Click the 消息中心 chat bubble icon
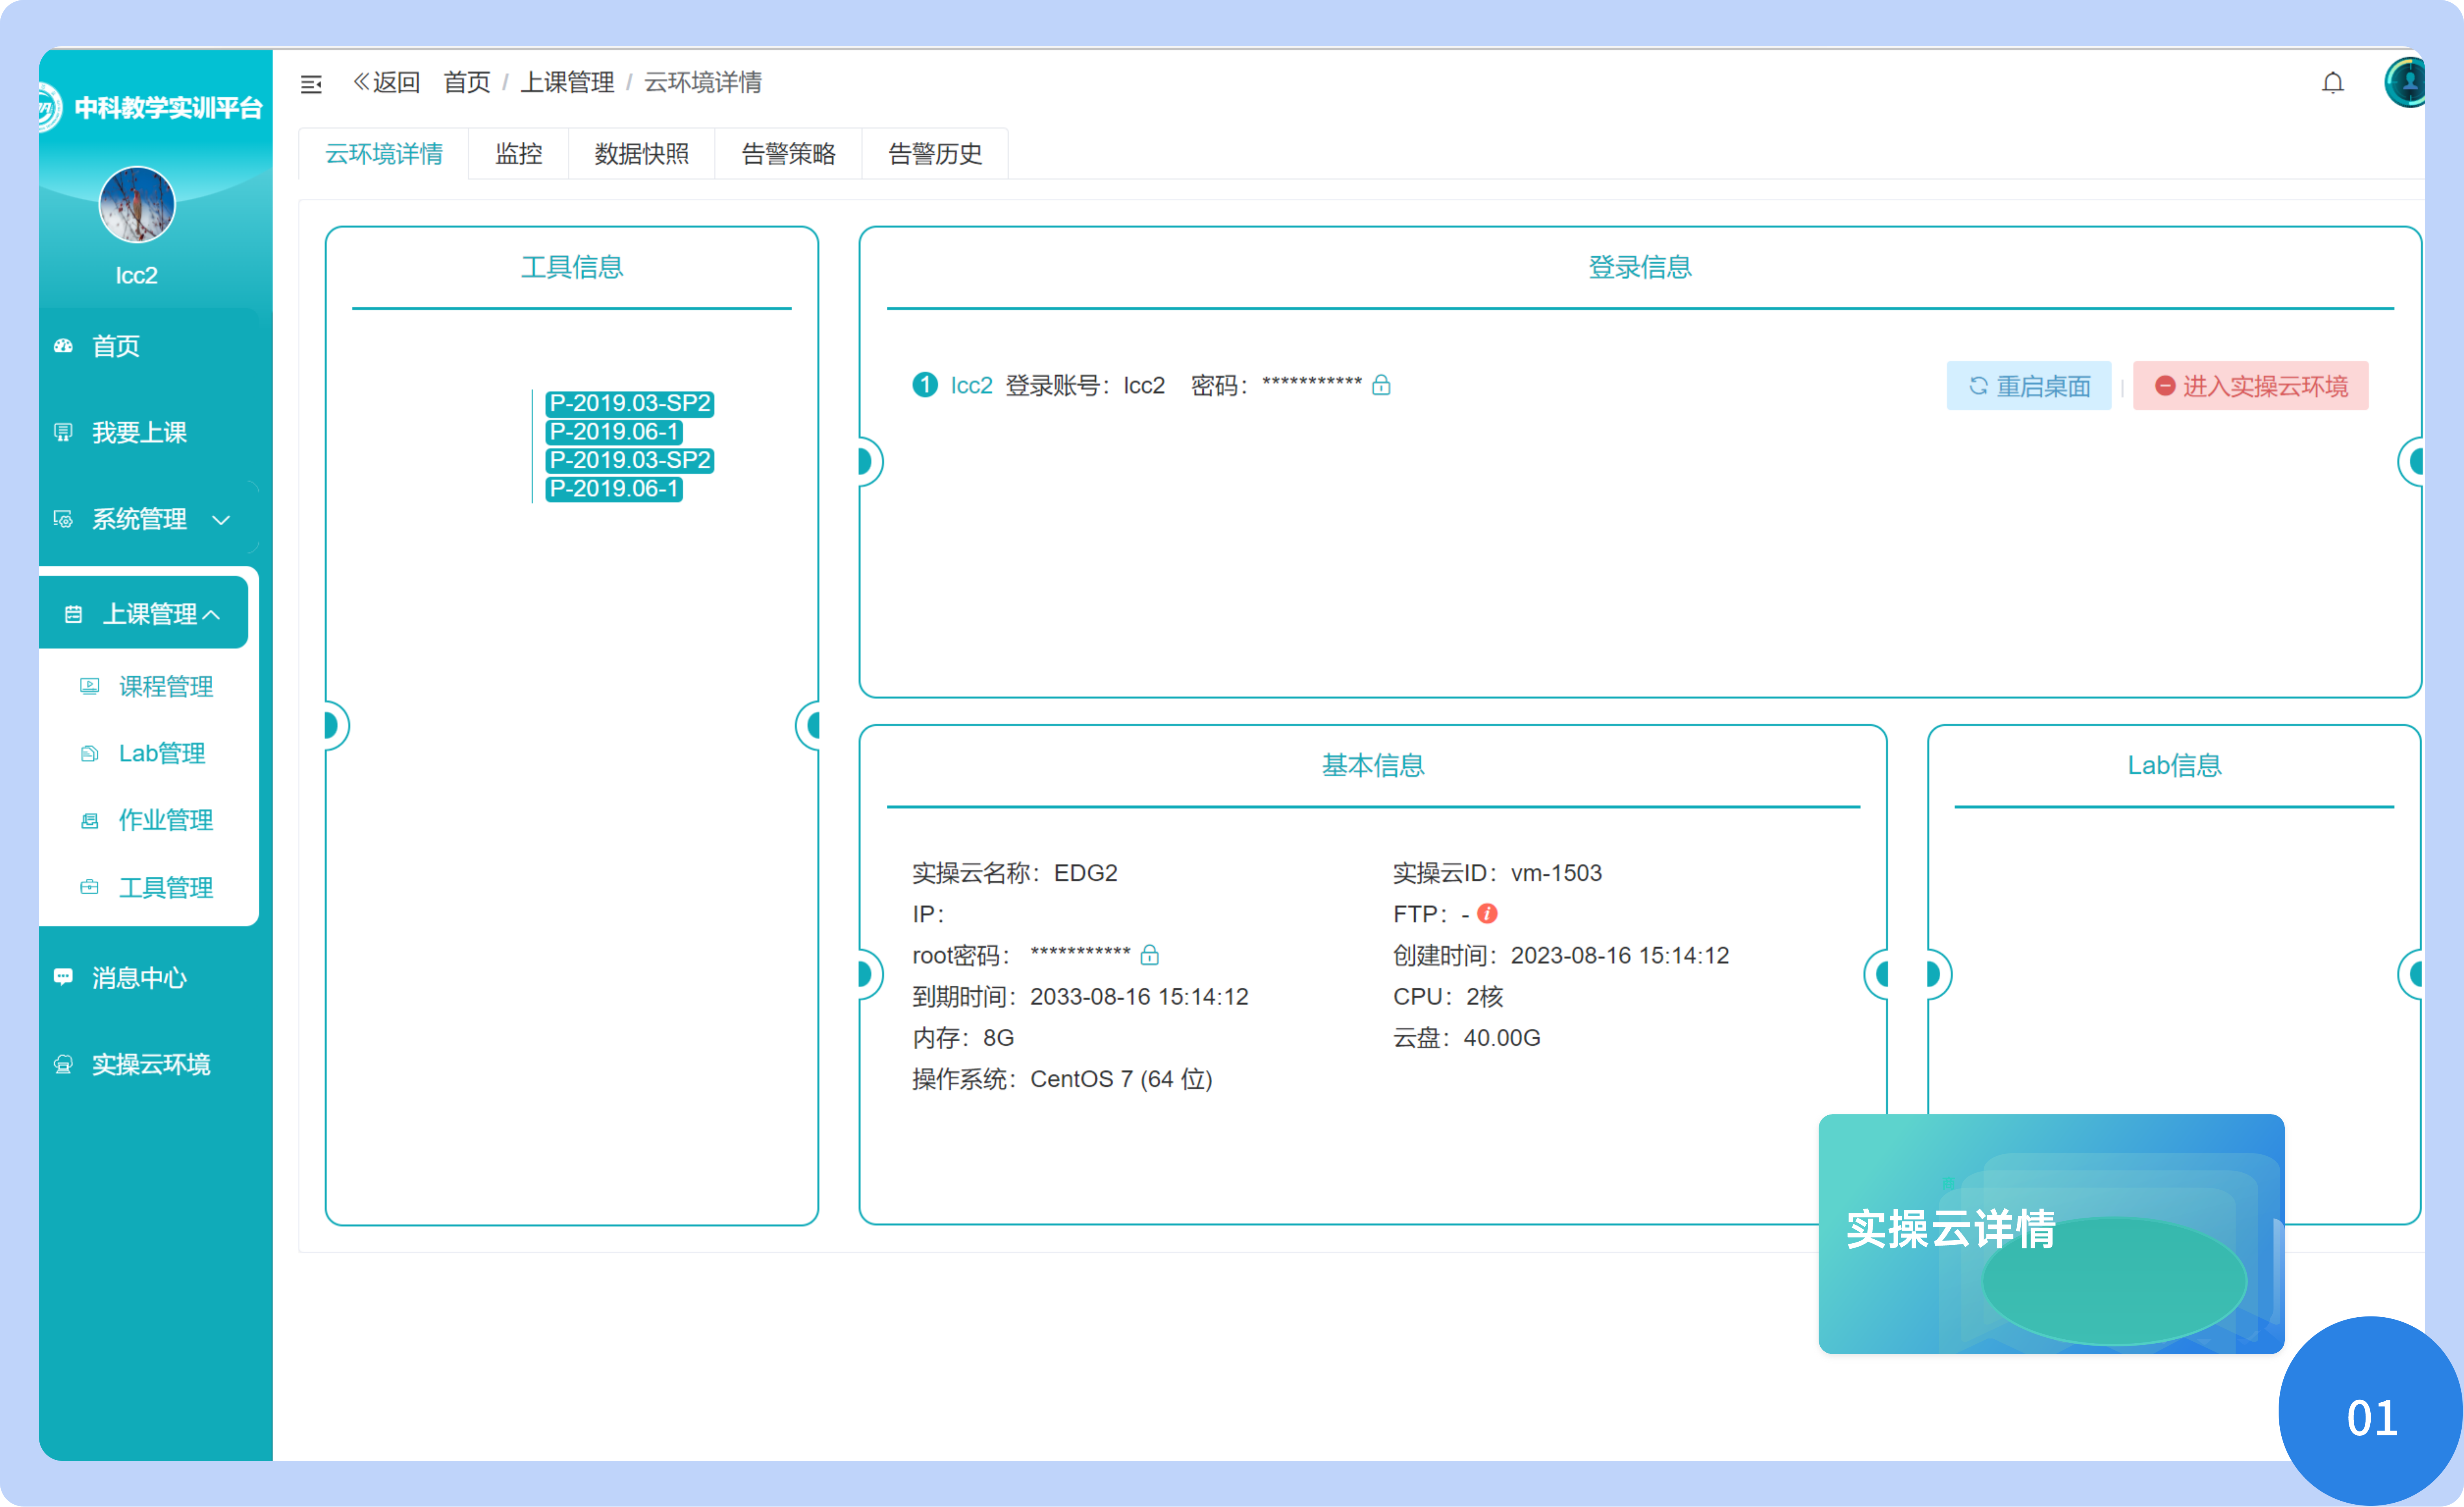Image resolution: width=2464 pixels, height=1507 pixels. tap(63, 977)
